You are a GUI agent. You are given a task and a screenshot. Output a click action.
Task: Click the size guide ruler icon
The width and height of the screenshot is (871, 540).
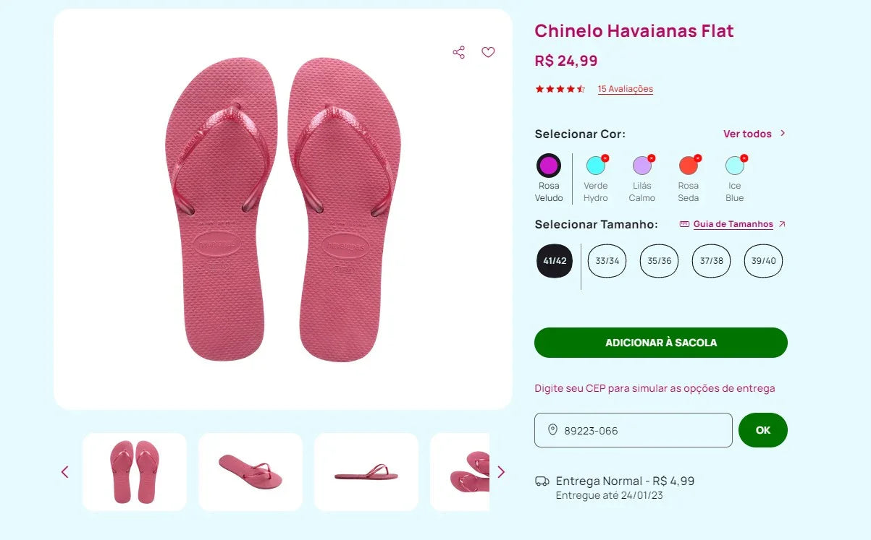pyautogui.click(x=684, y=225)
